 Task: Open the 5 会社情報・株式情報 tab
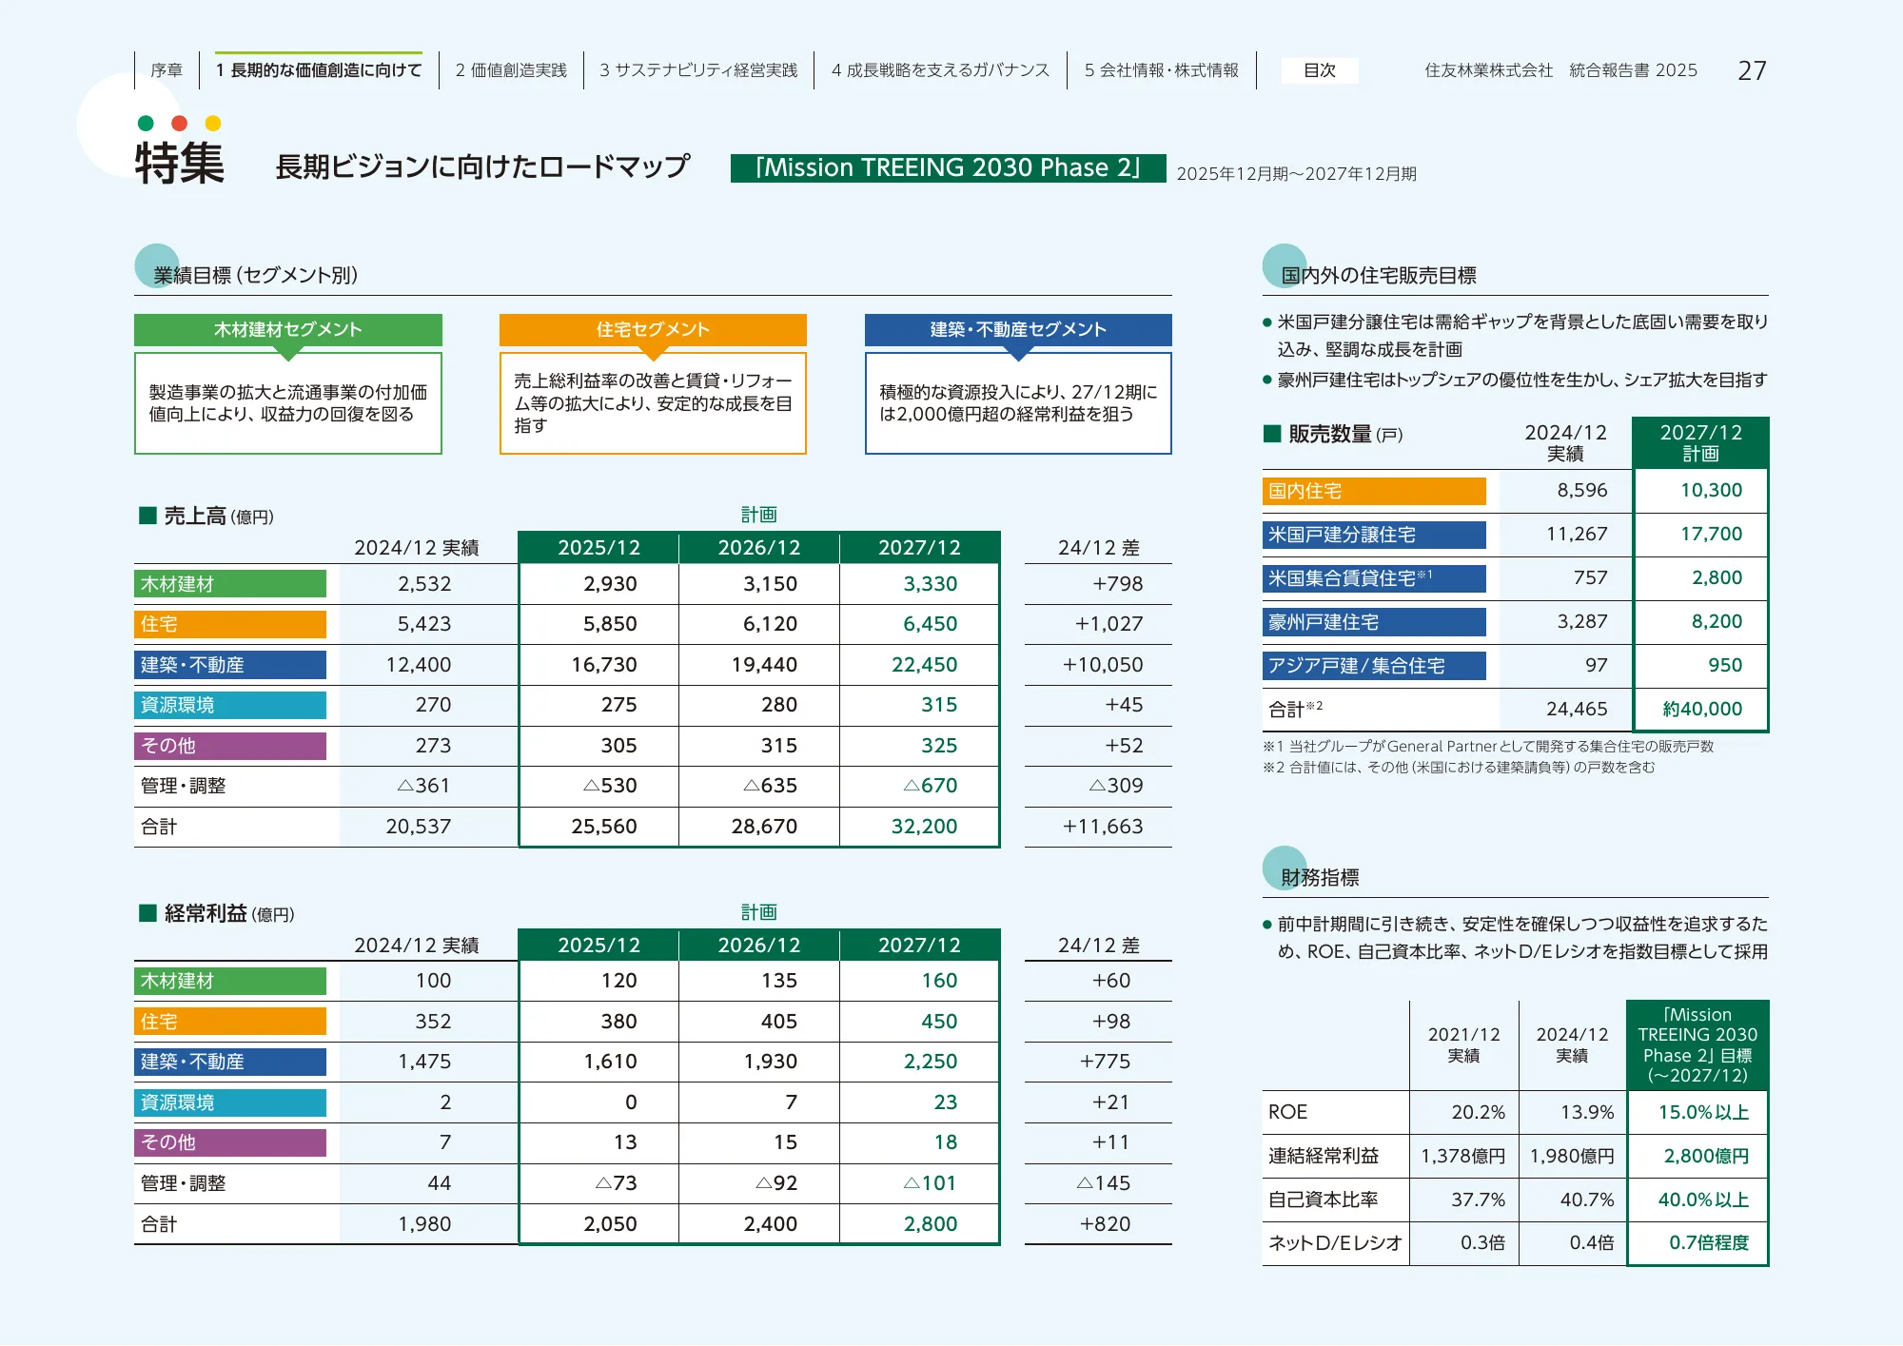[1162, 70]
